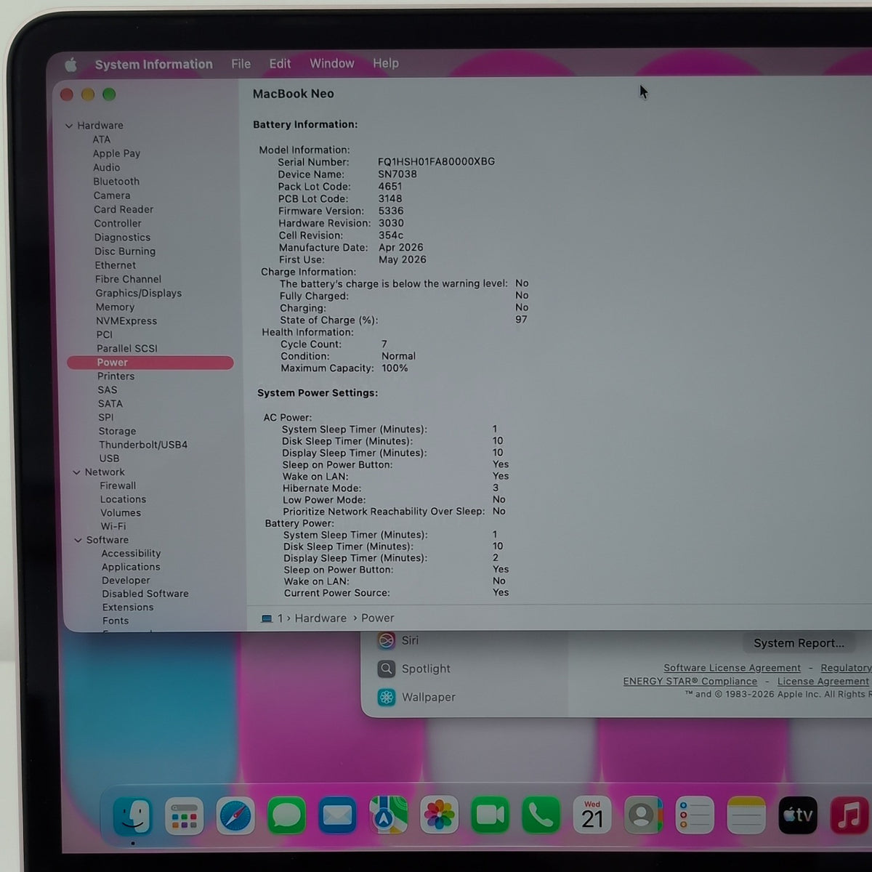The image size is (872, 872).
Task: Open the Apple menu
Action: click(x=70, y=65)
